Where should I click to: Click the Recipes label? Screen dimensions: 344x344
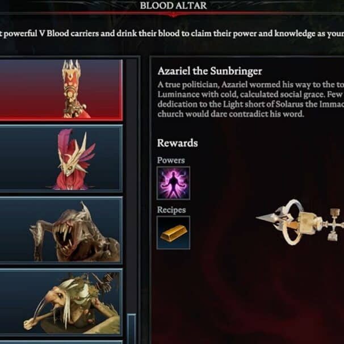pos(171,209)
